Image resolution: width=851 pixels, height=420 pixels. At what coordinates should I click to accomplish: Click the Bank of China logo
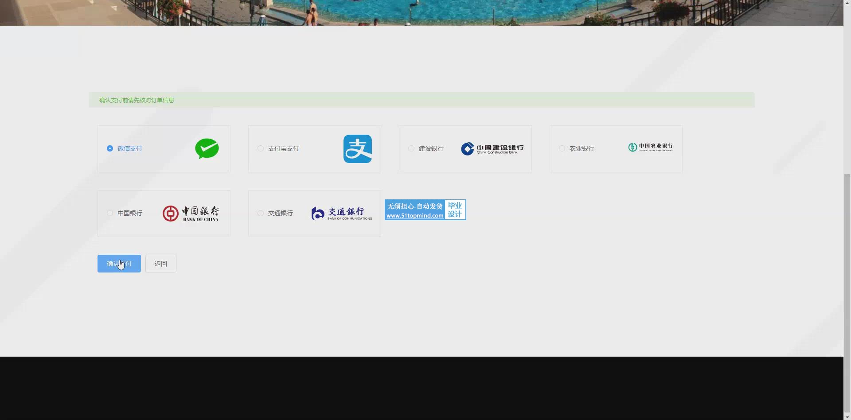[191, 214]
